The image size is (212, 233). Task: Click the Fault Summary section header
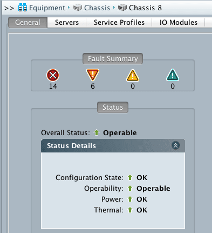[113, 58]
